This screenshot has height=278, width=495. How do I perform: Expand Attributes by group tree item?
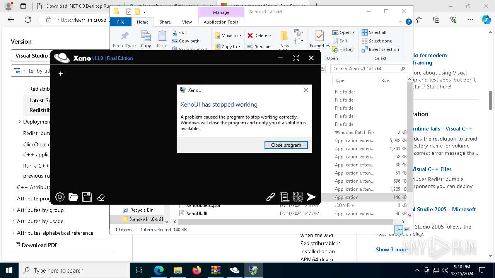14,210
